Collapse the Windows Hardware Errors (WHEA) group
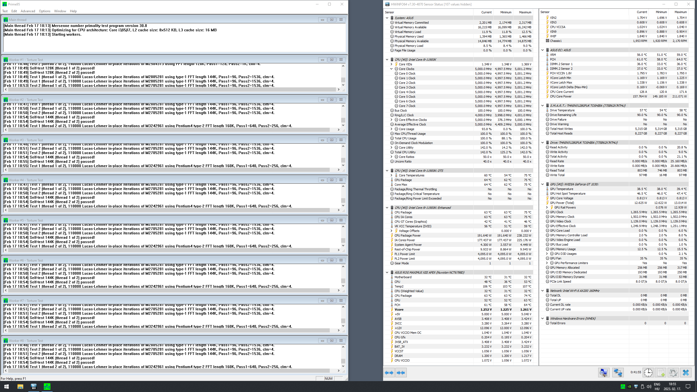The image size is (697, 392). pos(542,318)
